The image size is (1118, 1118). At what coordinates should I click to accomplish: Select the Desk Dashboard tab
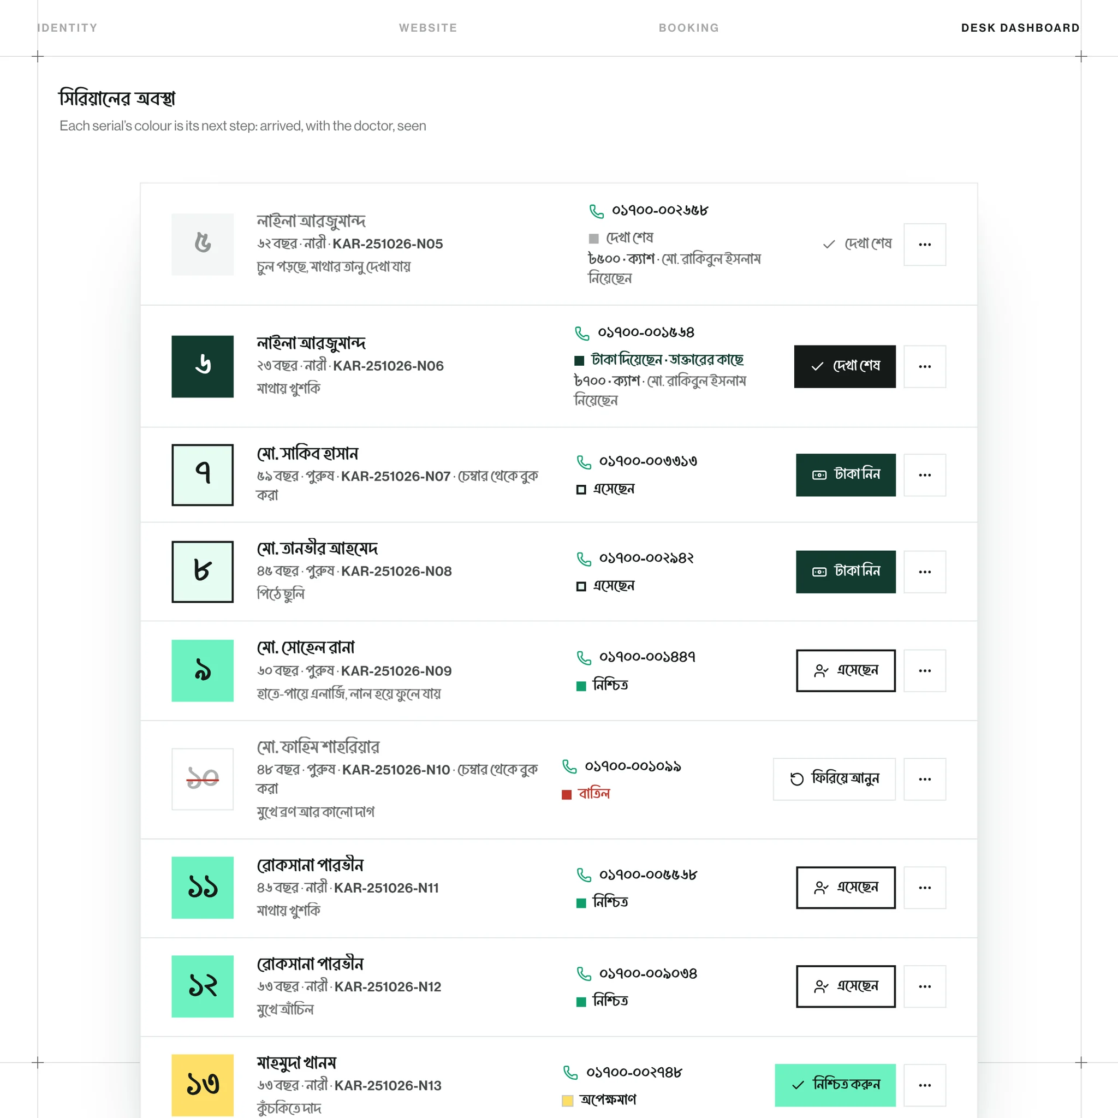coord(1020,28)
